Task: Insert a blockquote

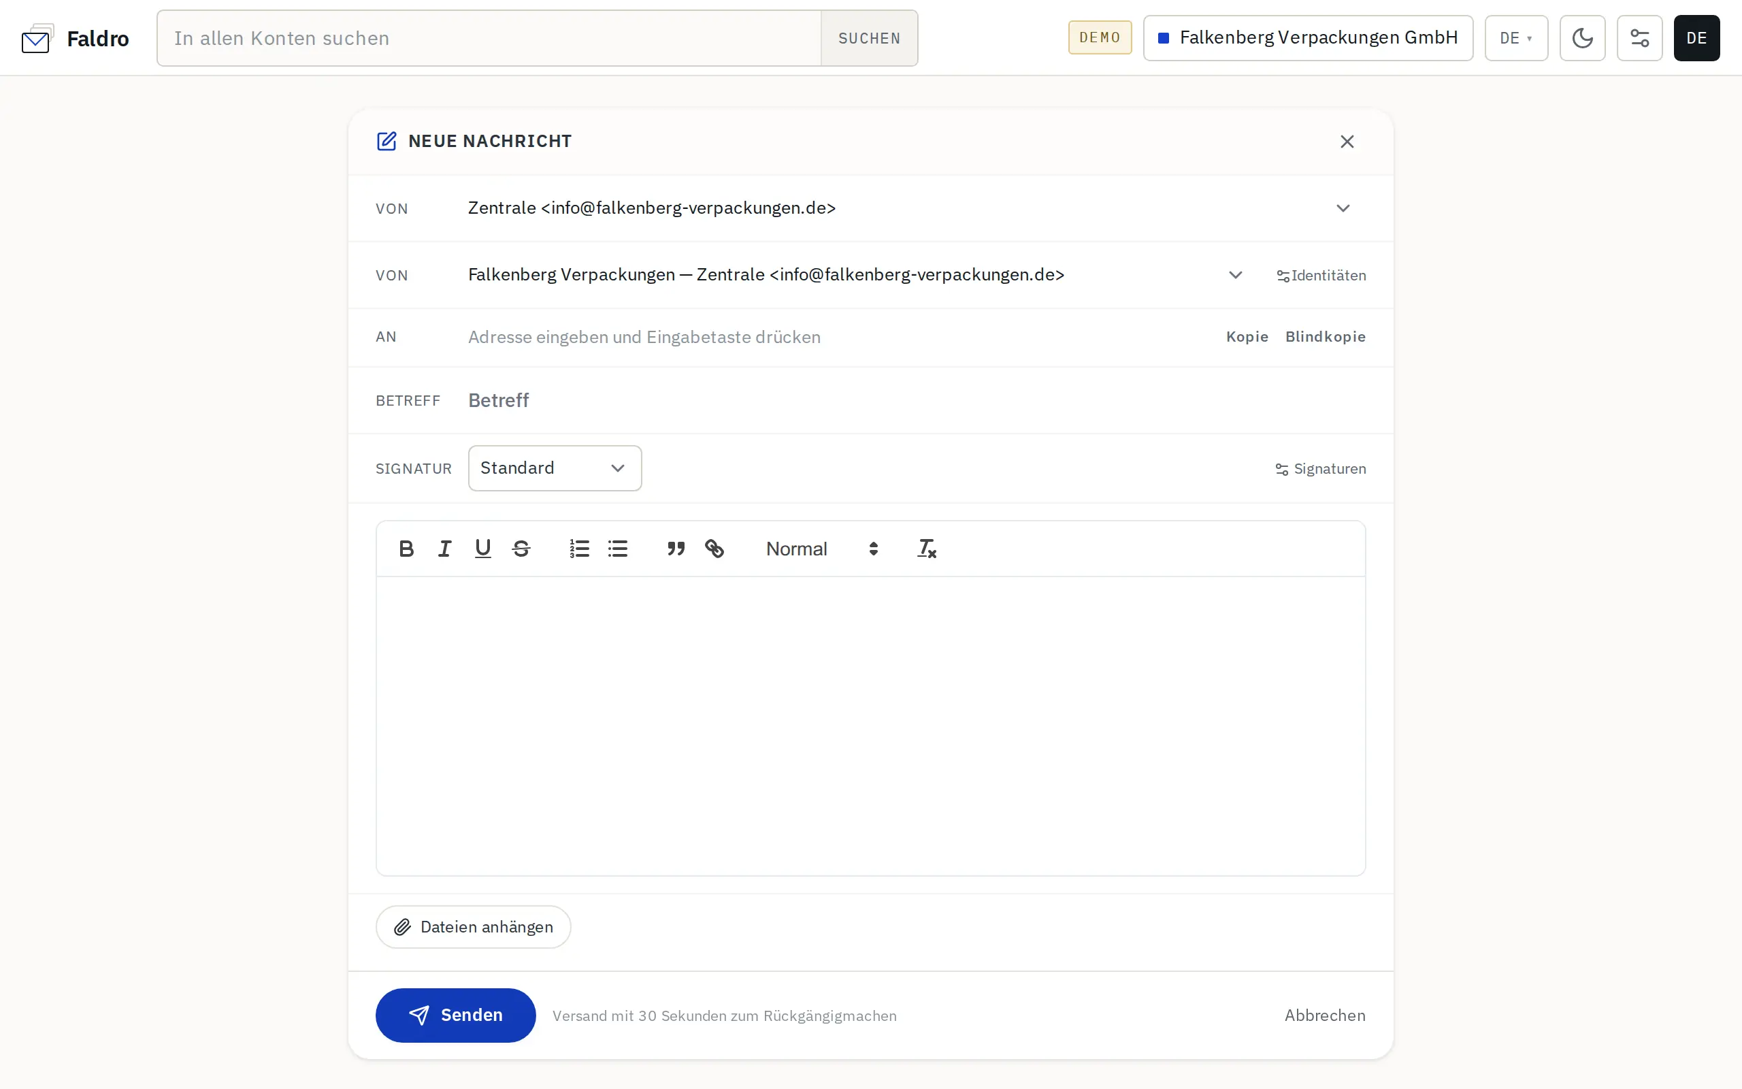Action: coord(676,549)
